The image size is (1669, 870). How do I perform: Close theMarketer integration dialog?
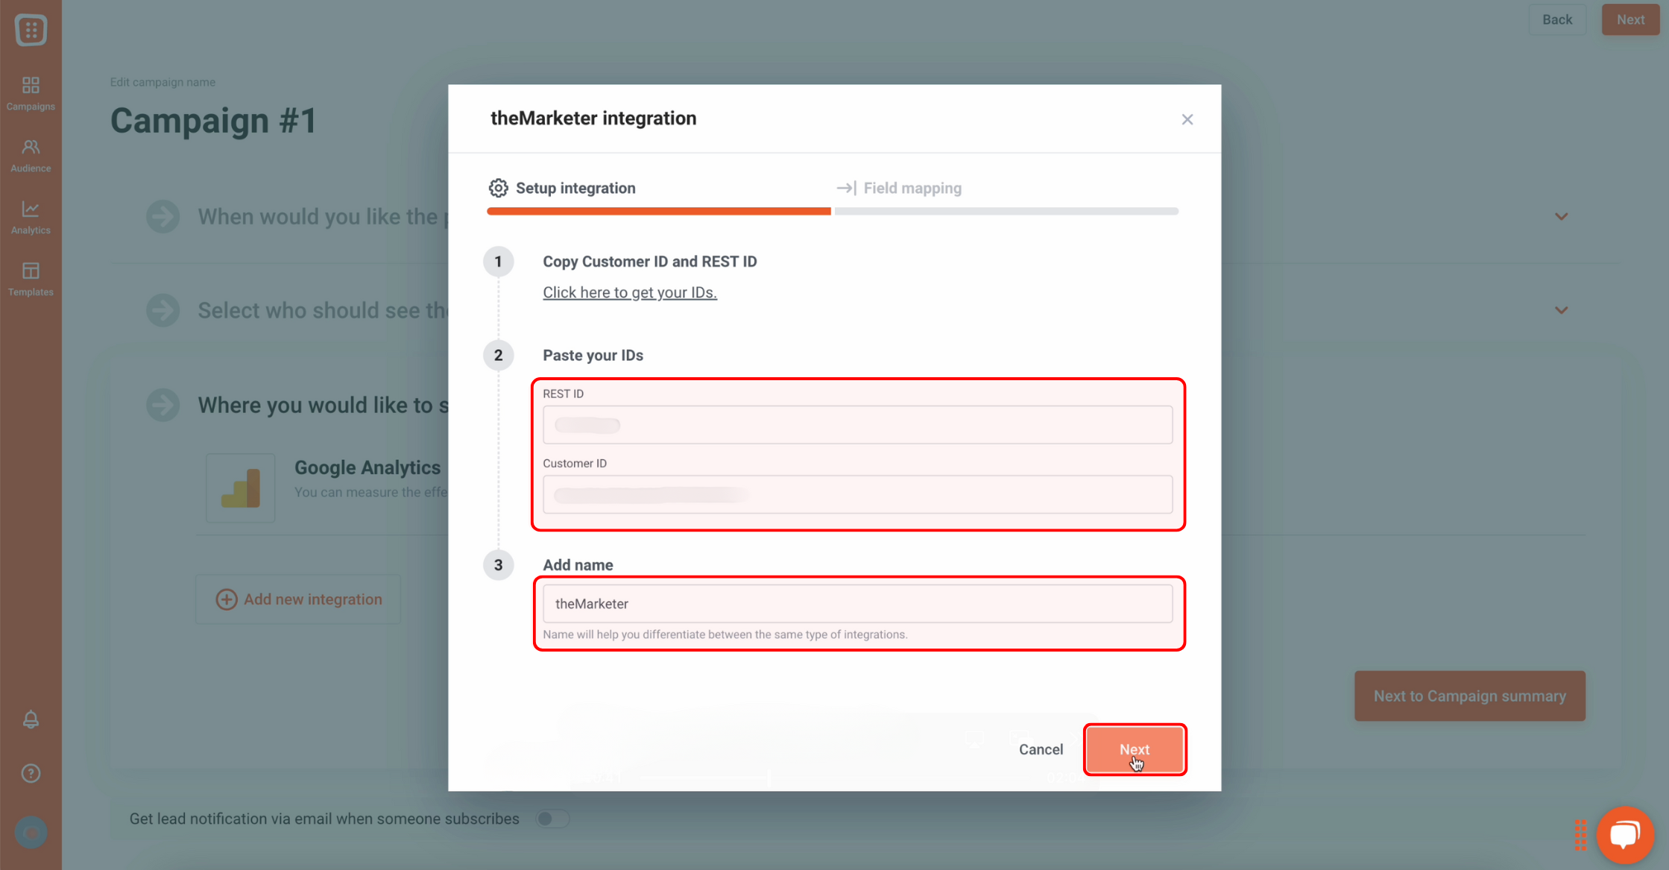click(x=1187, y=119)
